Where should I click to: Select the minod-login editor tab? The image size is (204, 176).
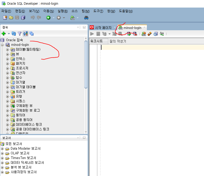point(132,28)
